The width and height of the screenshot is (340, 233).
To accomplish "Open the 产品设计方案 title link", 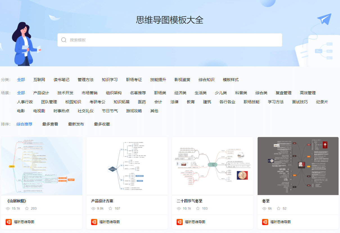I will pos(102,201).
